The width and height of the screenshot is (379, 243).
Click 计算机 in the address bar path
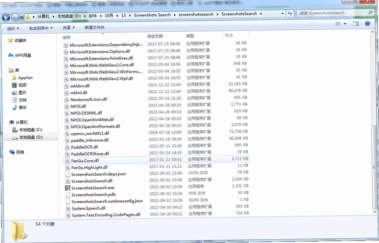(44, 17)
